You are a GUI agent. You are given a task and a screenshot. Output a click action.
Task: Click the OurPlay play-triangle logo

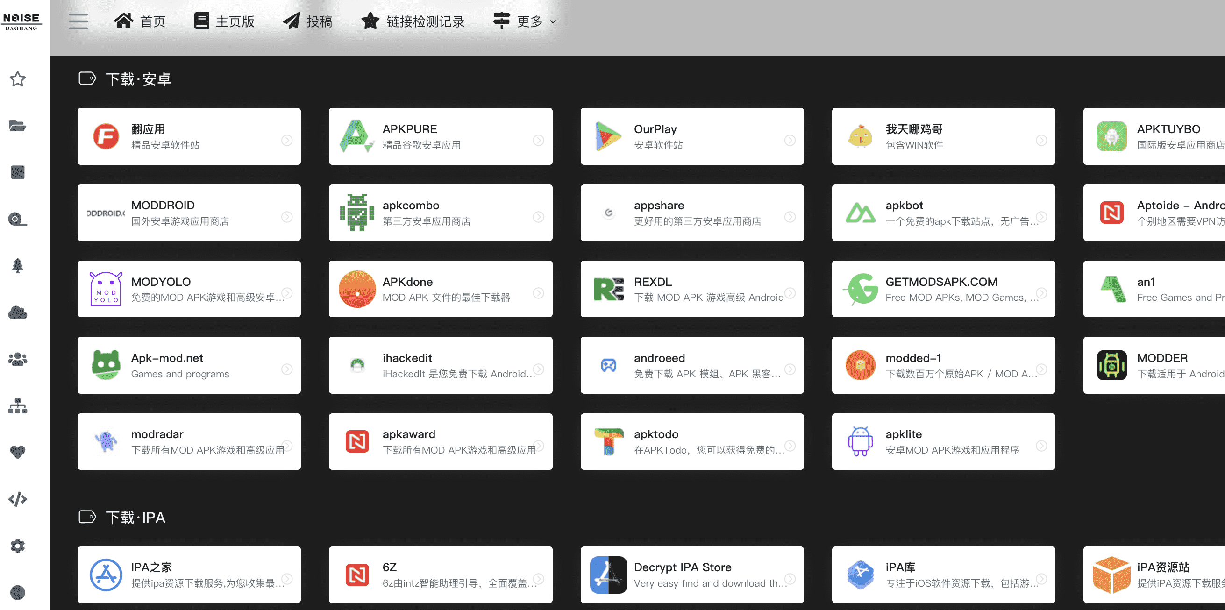[x=608, y=136]
